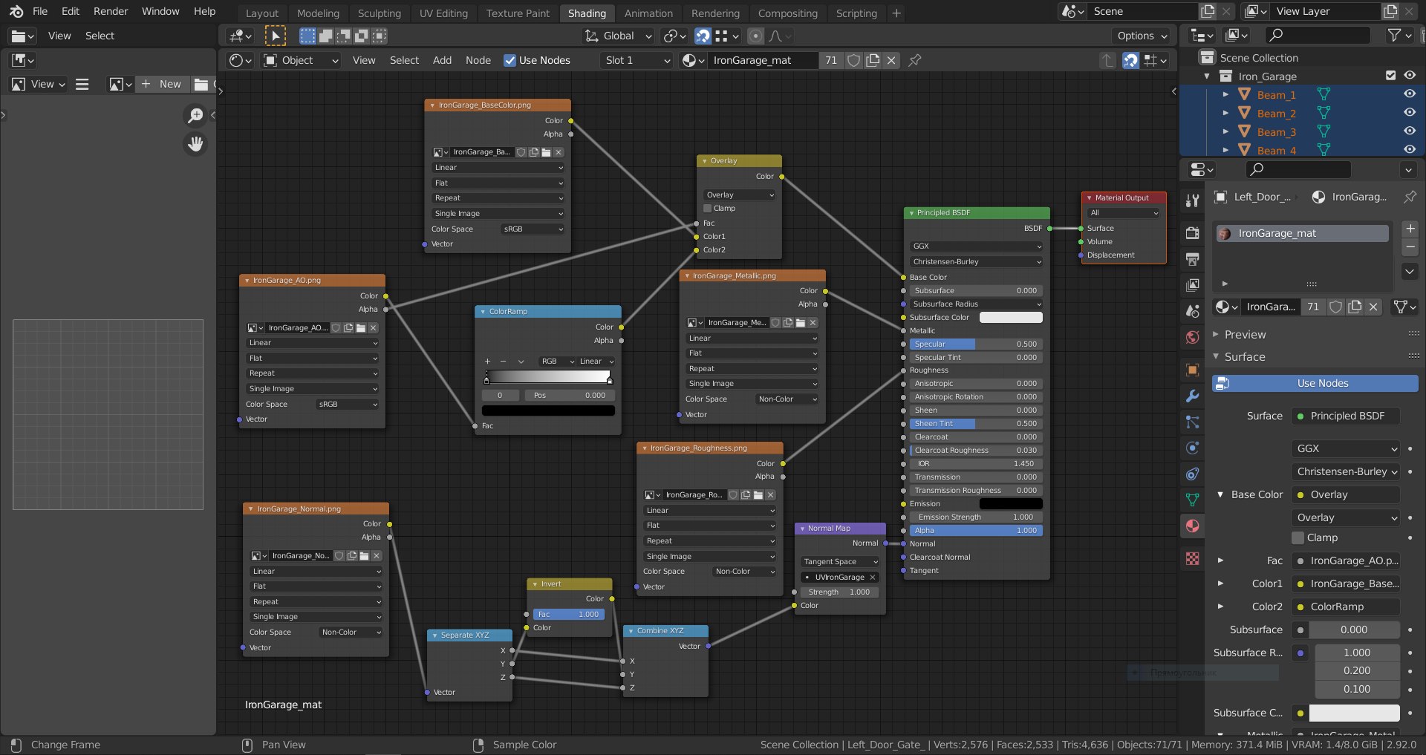Click fake user shield in node editor header
1426x755 pixels.
[854, 60]
